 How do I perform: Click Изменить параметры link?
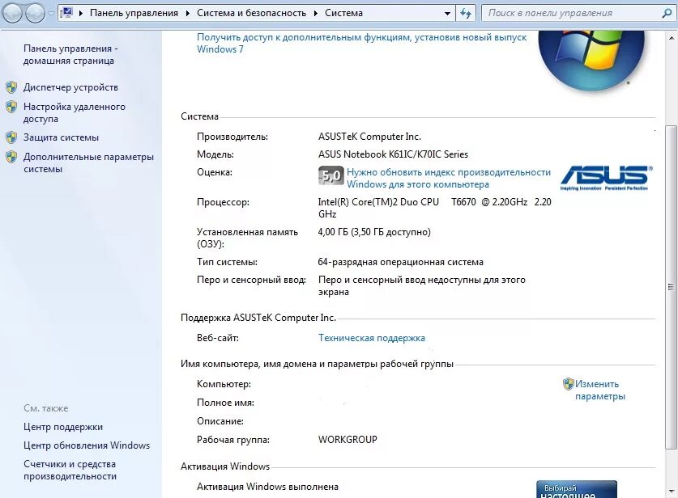599,390
